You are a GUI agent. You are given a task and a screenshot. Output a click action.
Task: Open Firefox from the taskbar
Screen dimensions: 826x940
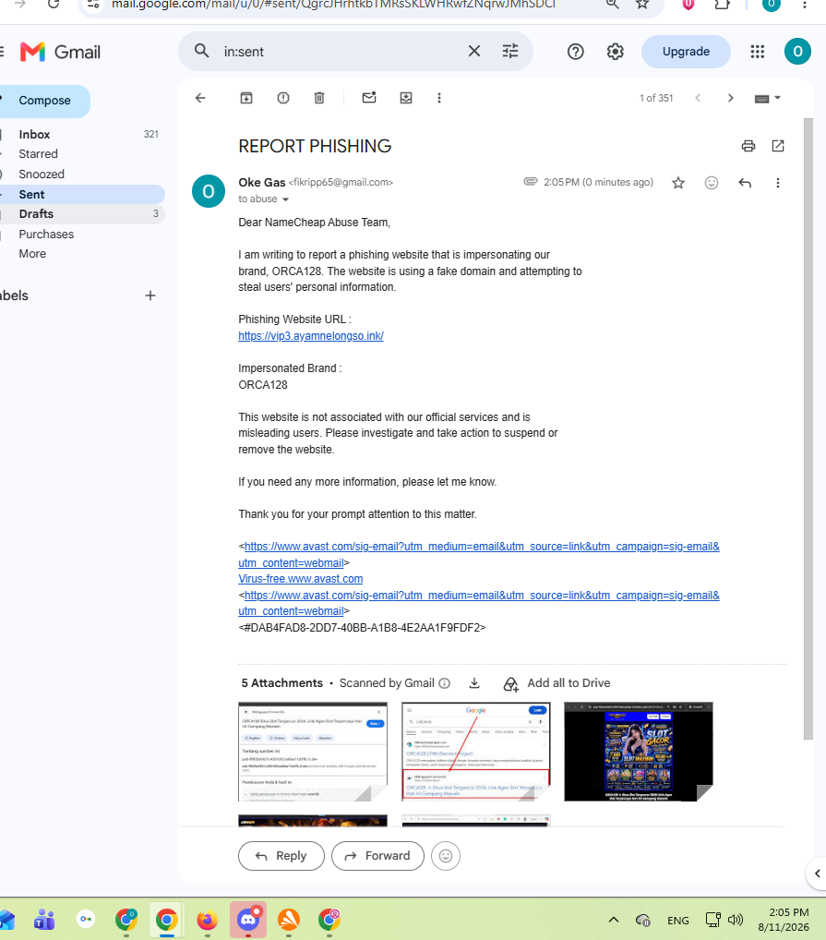(208, 920)
